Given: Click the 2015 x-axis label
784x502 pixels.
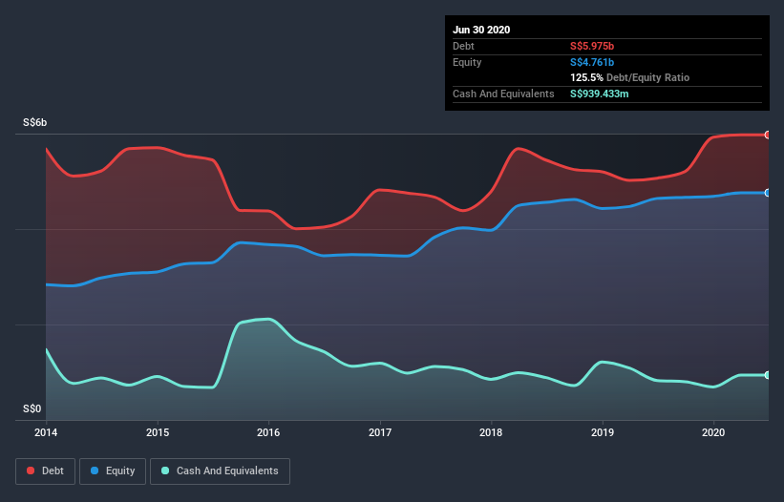Looking at the screenshot, I should 158,432.
